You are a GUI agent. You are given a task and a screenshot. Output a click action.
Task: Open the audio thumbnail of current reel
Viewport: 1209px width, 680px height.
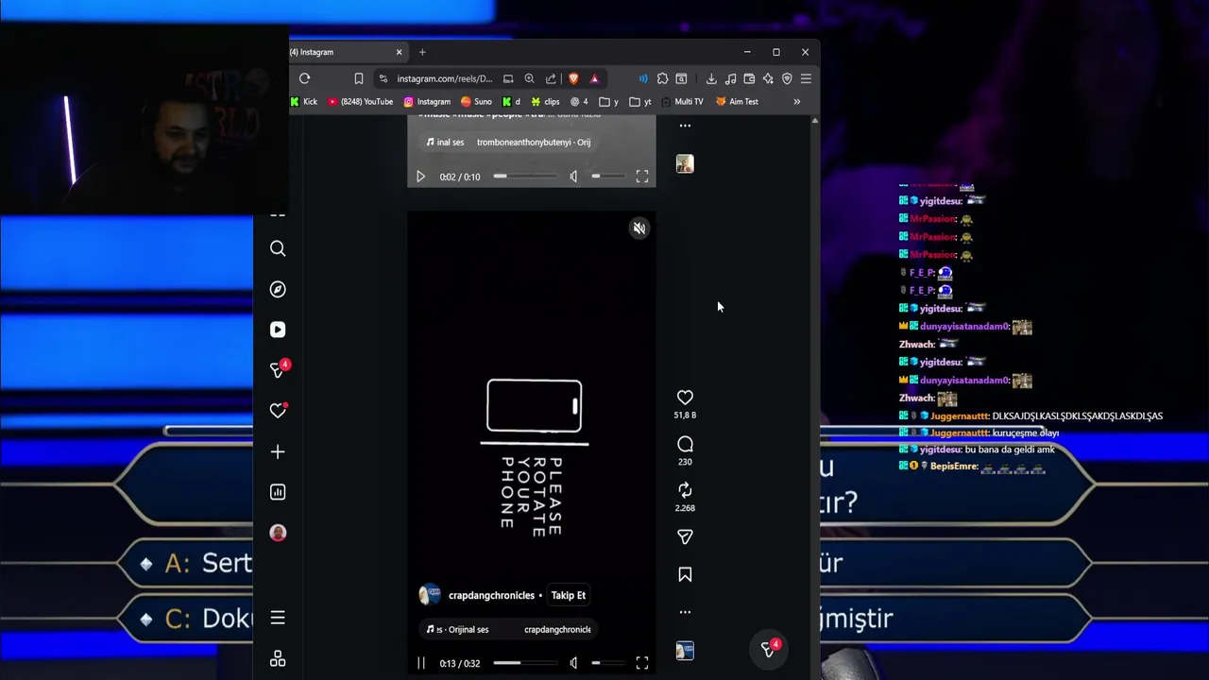tap(685, 651)
